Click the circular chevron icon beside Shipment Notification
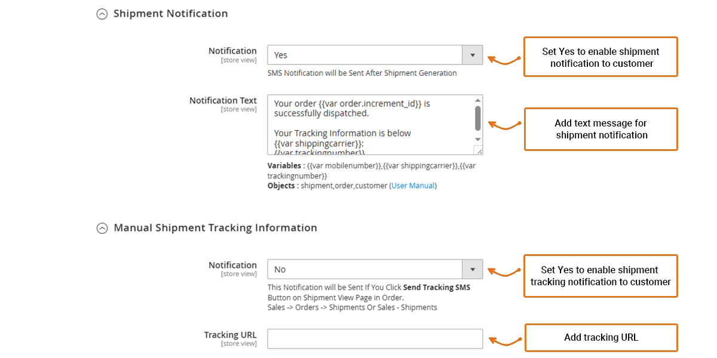Image resolution: width=717 pixels, height=358 pixels. 102,14
